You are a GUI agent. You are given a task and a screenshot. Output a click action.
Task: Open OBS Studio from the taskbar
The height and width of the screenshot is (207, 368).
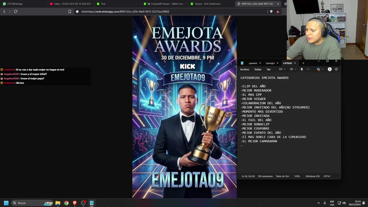tap(83, 203)
